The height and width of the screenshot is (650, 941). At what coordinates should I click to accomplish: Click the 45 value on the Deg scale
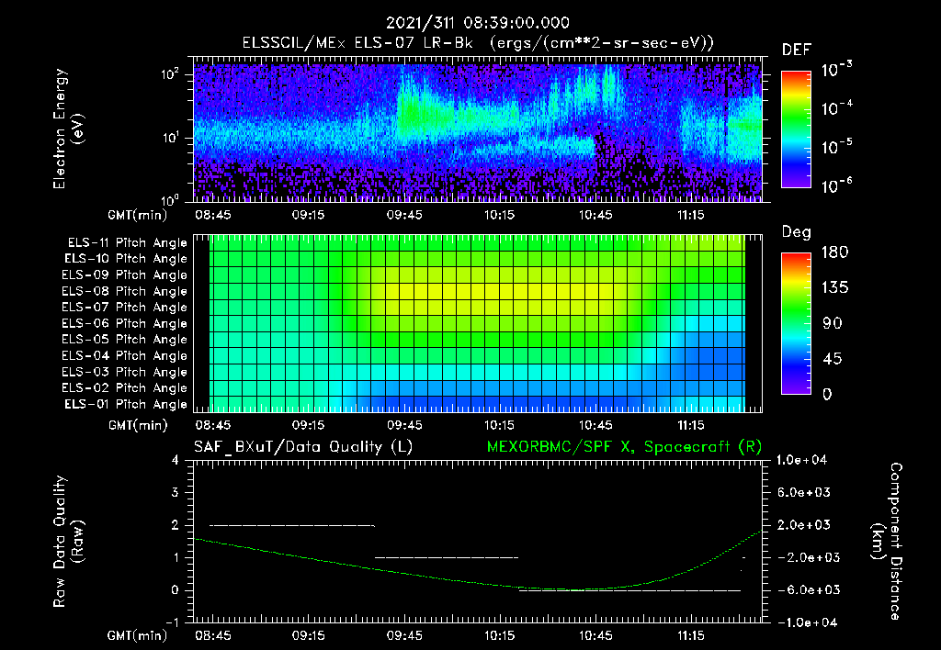[831, 359]
